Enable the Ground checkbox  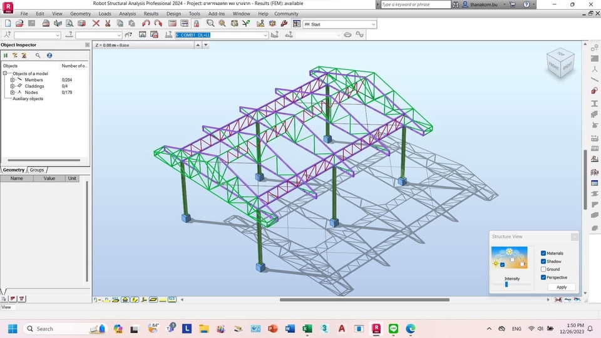543,270
